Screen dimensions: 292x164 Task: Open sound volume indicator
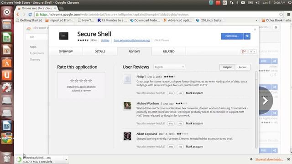pos(257,3)
